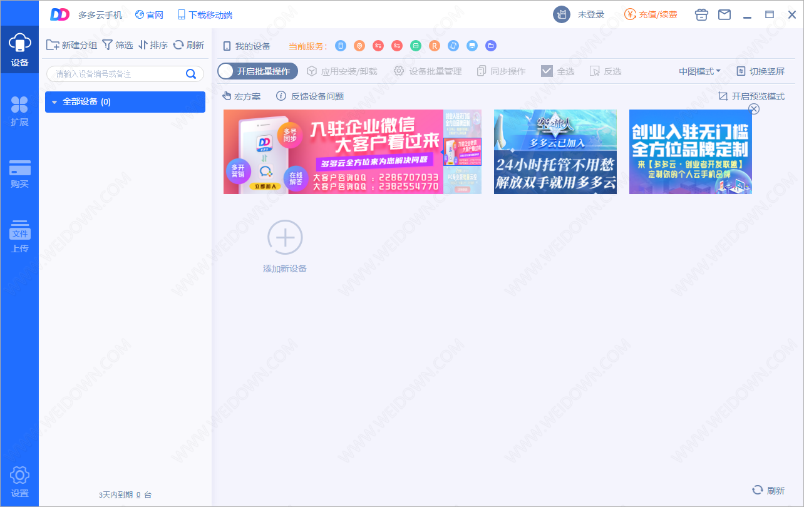Click the blue phone service icon

click(x=341, y=46)
